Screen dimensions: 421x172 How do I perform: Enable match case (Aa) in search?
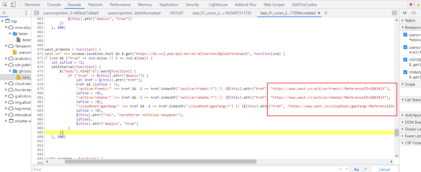tap(356, 169)
